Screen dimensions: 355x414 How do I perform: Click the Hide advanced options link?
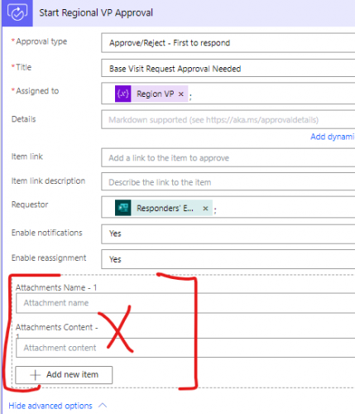click(x=50, y=406)
